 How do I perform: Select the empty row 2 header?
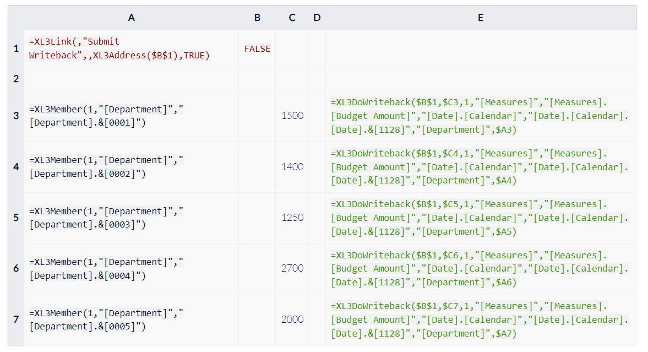tap(16, 79)
